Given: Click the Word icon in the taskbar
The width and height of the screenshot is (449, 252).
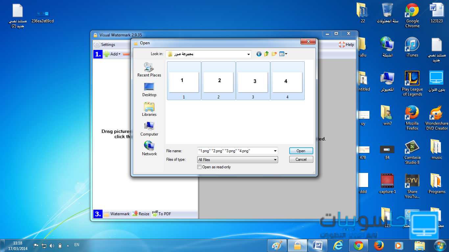Looking at the screenshot, I should (318, 245).
